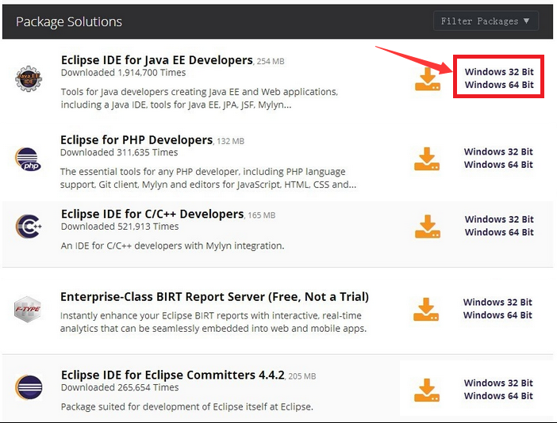The width and height of the screenshot is (557, 423).
Task: Open Eclipse IDE for C/C++ Developers title
Action: 152,214
